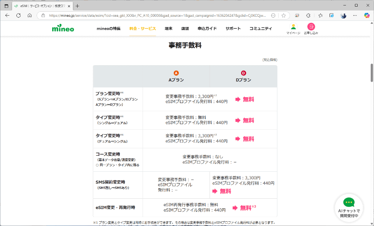Open tab actions menu icon
374x226 pixels.
7,6
